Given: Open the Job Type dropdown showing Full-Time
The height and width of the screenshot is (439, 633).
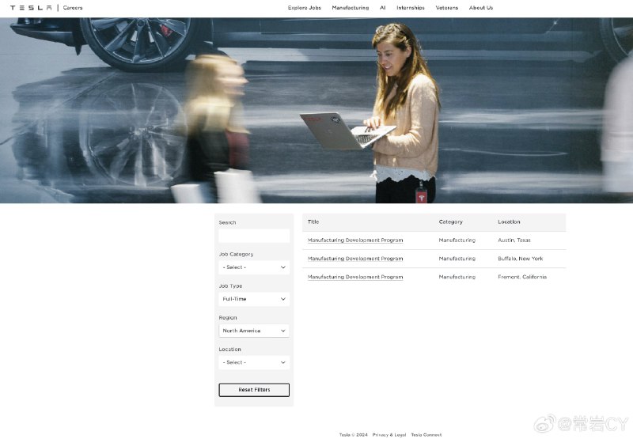Looking at the screenshot, I should pyautogui.click(x=254, y=299).
